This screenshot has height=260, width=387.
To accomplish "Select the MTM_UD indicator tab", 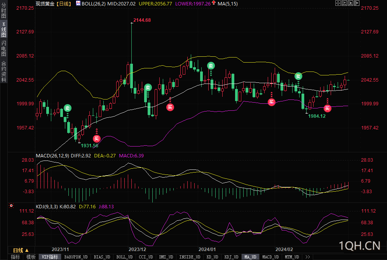I will pos(292,257).
